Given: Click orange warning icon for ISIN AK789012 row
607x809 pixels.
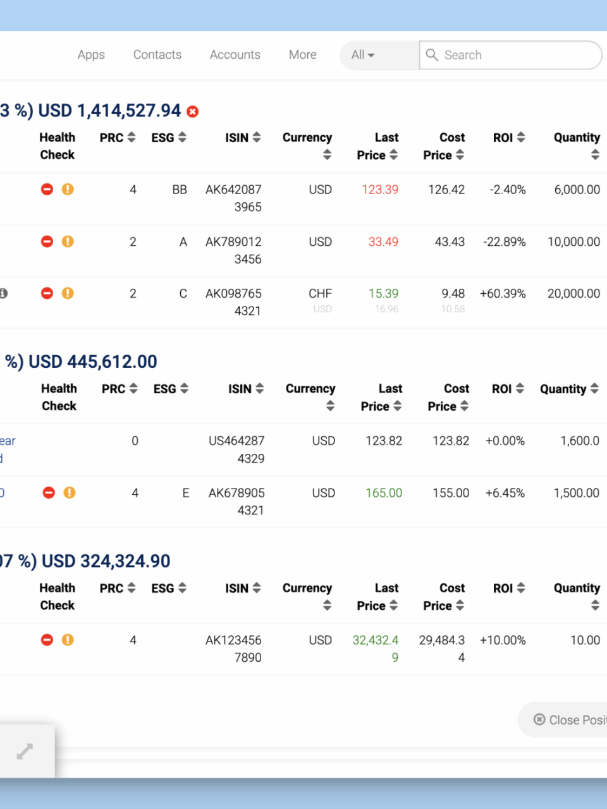Looking at the screenshot, I should [x=68, y=241].
